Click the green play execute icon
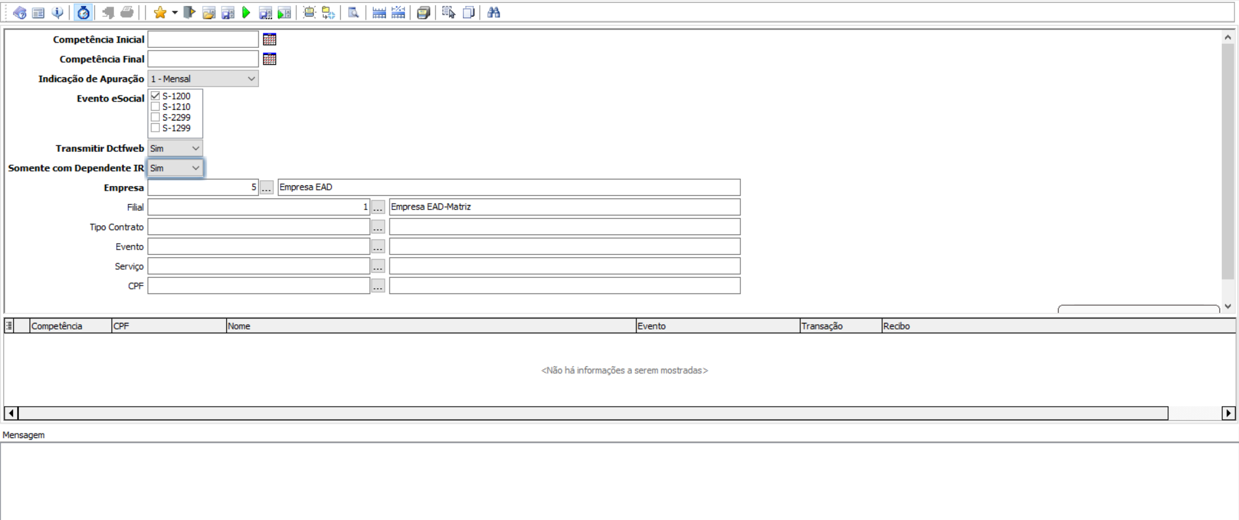1239x520 pixels. click(246, 12)
